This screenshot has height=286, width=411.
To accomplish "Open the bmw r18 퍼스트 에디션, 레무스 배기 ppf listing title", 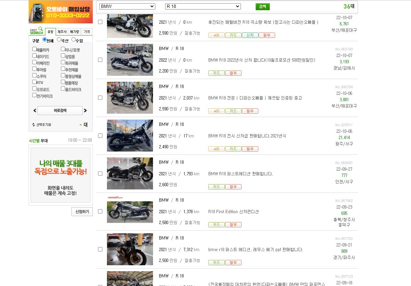I will [256, 250].
